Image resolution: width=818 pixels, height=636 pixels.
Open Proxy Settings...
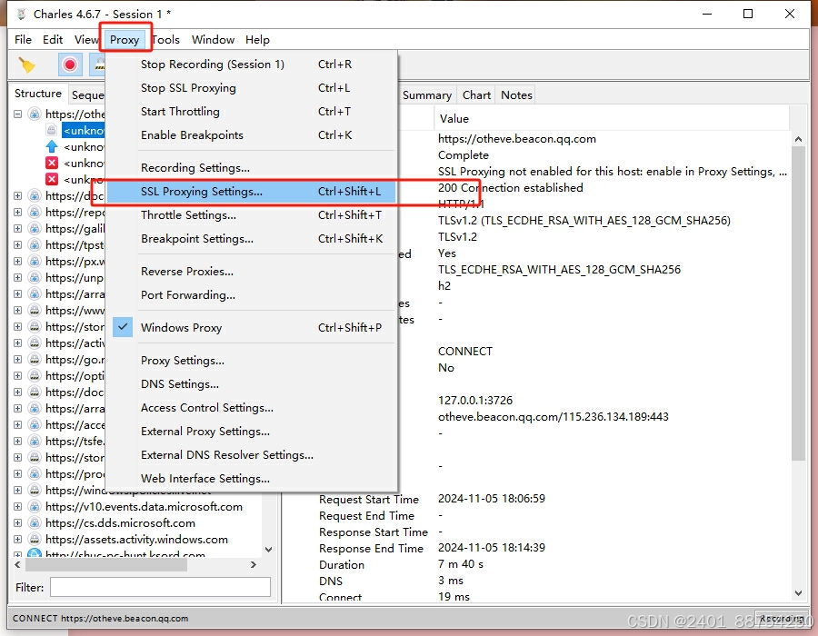251,360
